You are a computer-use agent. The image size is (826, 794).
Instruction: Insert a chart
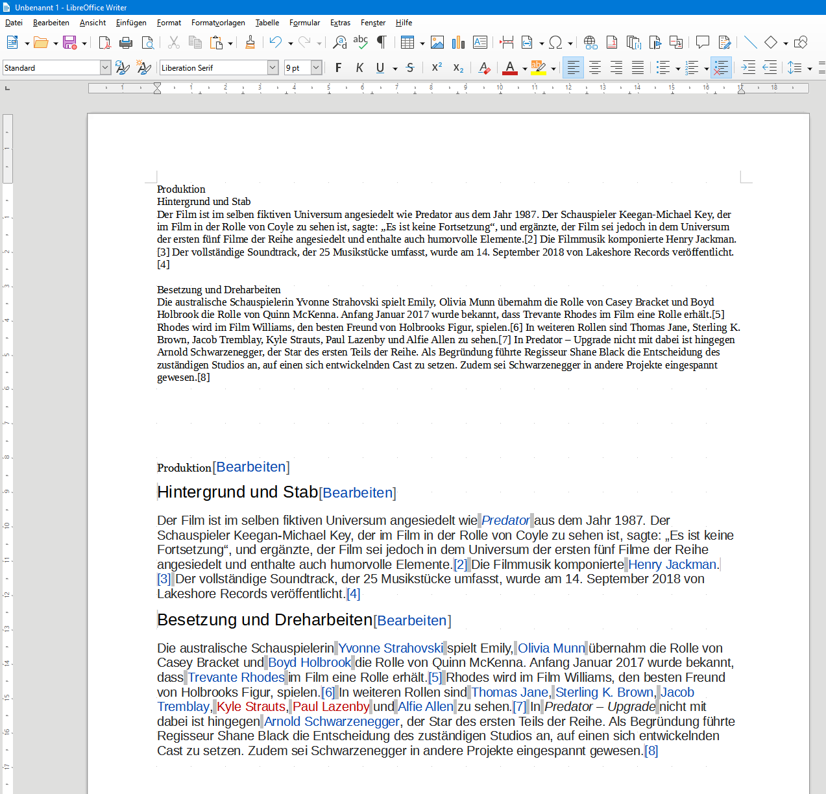point(459,43)
